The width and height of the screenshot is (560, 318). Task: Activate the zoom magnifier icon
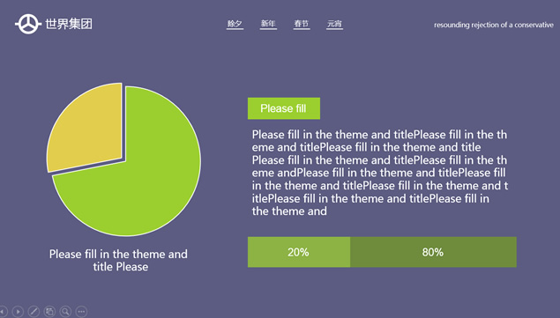pyautogui.click(x=65, y=312)
